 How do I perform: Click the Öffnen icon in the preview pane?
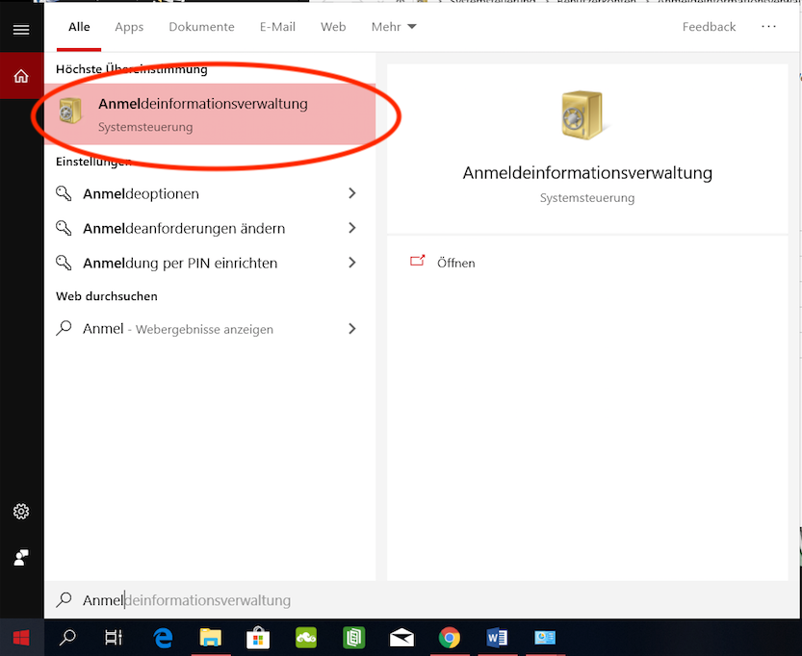tap(418, 261)
